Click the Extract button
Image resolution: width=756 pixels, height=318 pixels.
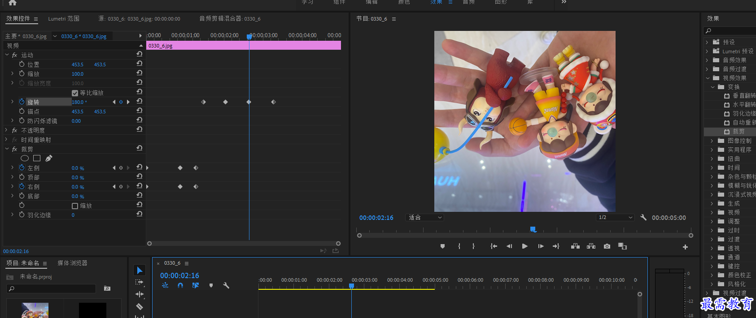pyautogui.click(x=591, y=246)
